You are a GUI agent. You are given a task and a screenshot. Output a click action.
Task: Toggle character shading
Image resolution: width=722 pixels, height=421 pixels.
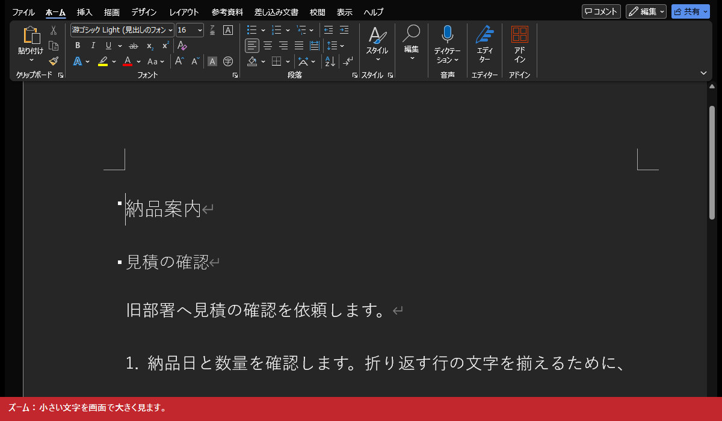click(x=212, y=61)
